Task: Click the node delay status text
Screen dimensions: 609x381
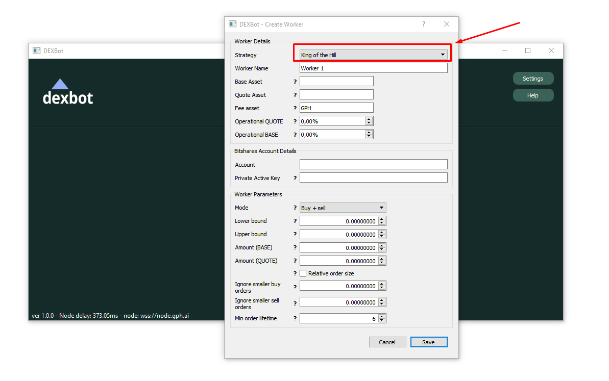Action: (110, 315)
